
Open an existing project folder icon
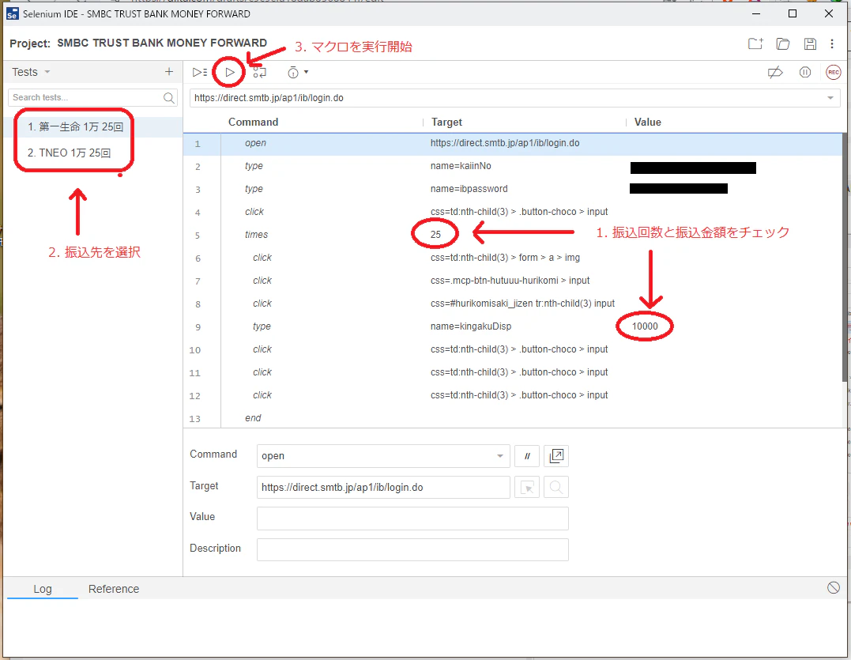(782, 44)
